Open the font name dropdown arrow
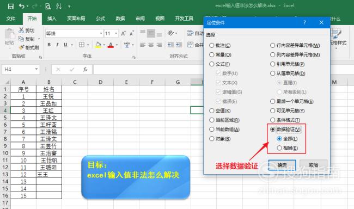The image size is (354, 209). tap(101, 33)
